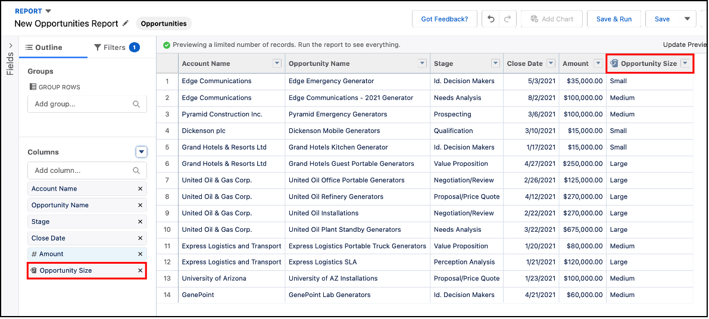Expand the Report type dropdown
This screenshot has width=709, height=319.
48,11
